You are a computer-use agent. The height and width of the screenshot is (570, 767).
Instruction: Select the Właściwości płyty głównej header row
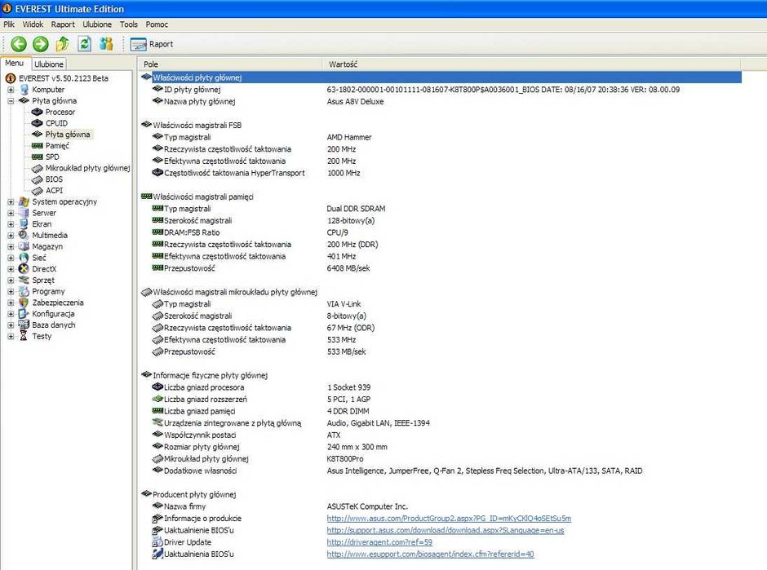[x=441, y=77]
